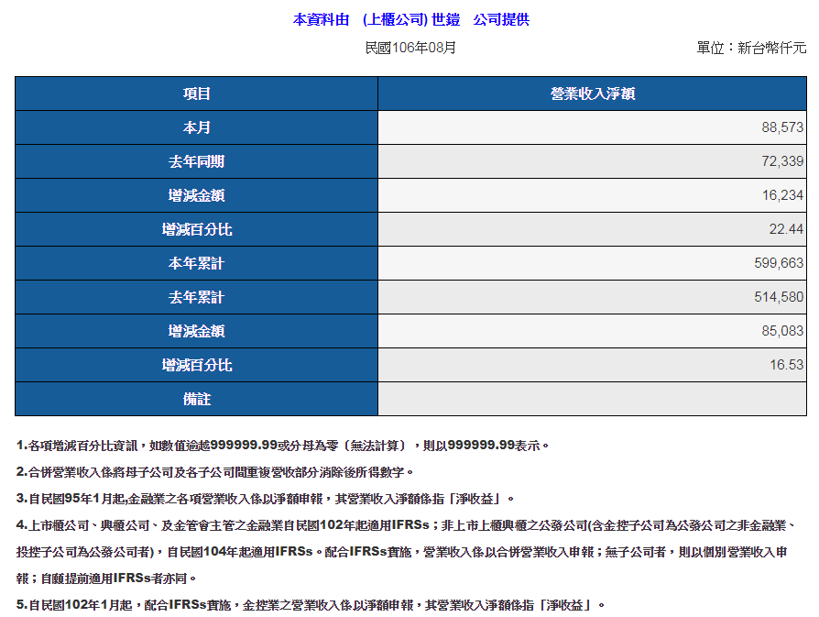Select the 本年累計 row label
The width and height of the screenshot is (819, 617).
pos(196,263)
